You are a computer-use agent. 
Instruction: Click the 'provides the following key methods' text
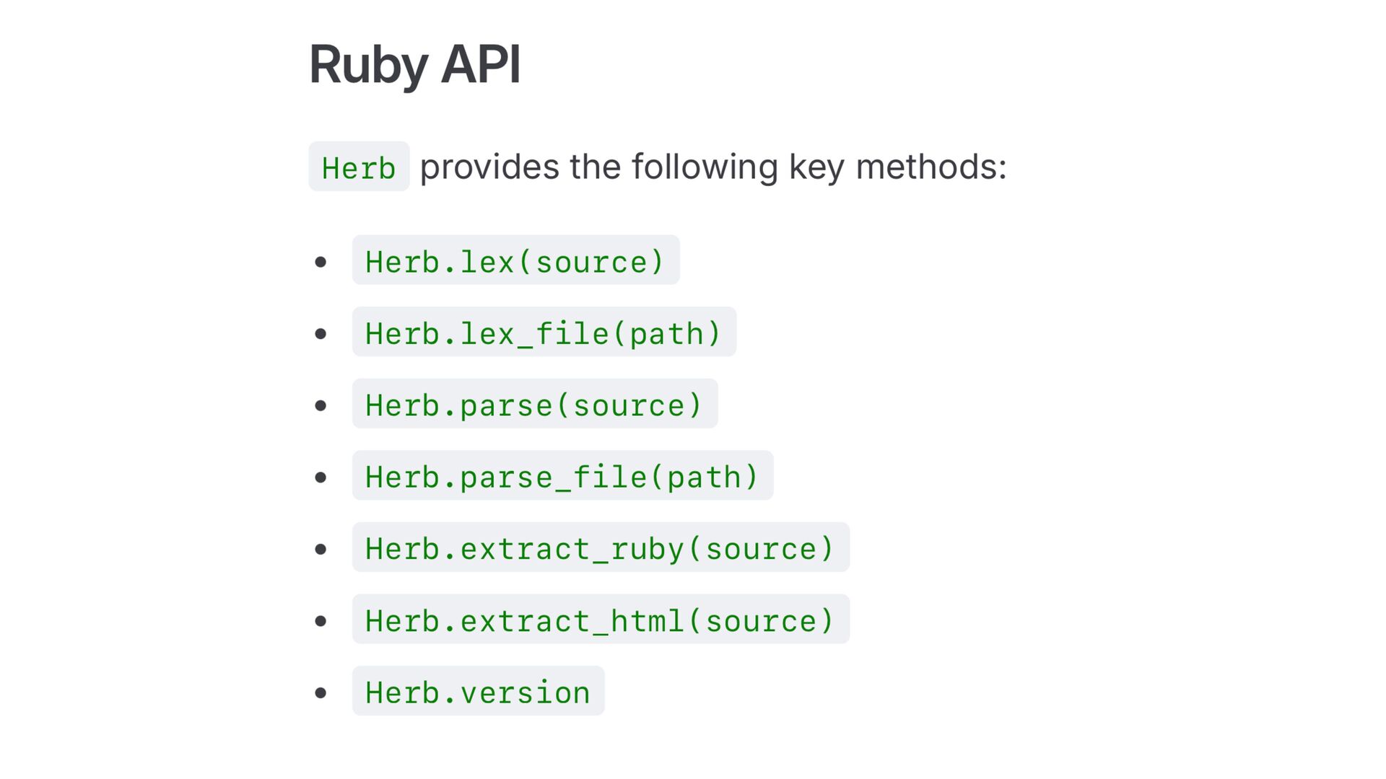712,167
